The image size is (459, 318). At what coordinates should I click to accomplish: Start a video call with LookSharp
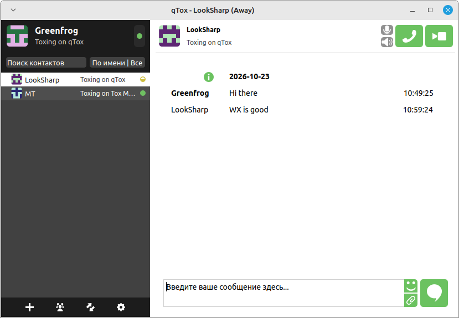[x=439, y=36]
